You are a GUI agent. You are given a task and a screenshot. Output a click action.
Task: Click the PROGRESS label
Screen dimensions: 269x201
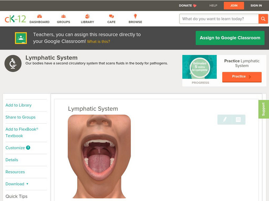(200, 83)
